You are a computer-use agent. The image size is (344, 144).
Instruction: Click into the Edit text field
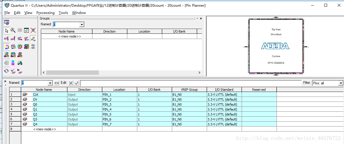click(191, 83)
